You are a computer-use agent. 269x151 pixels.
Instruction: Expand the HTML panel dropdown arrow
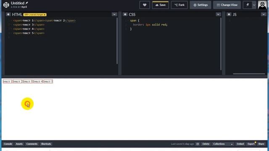114,14
